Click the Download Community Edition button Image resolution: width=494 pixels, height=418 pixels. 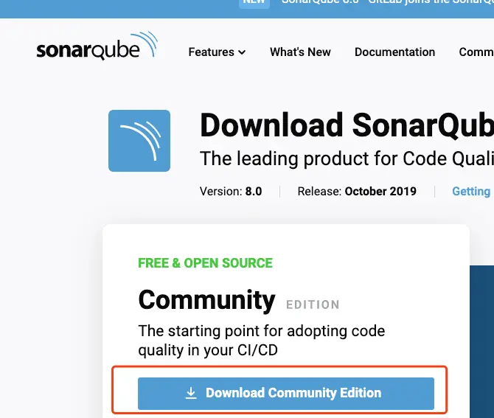click(286, 394)
